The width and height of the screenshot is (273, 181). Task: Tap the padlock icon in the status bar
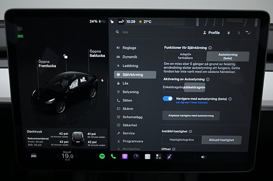[x=112, y=21]
